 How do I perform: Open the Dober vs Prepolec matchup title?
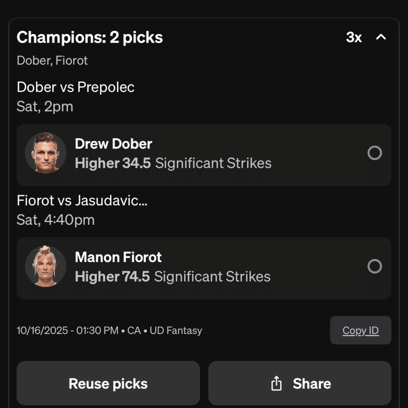[x=76, y=87]
